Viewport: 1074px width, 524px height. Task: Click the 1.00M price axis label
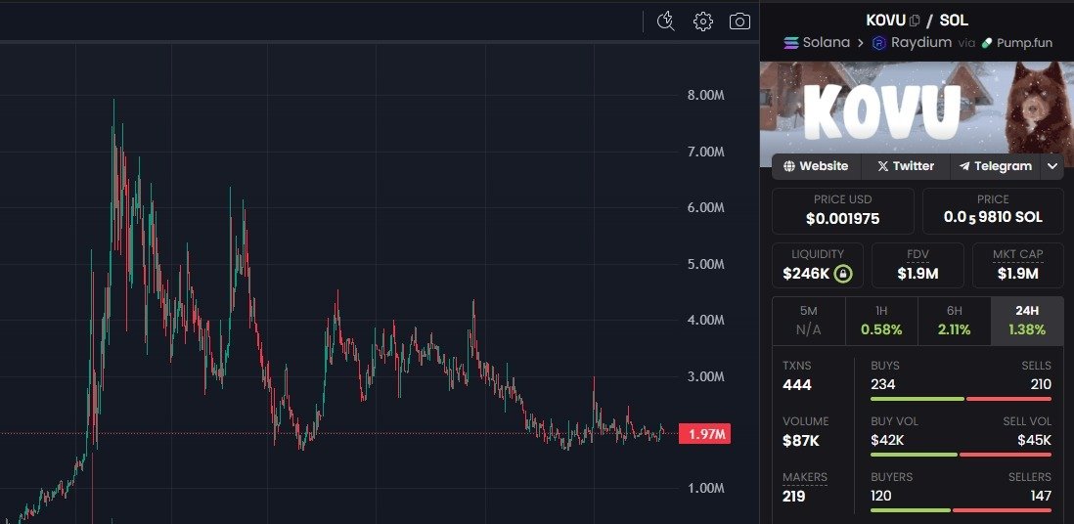[x=706, y=488]
